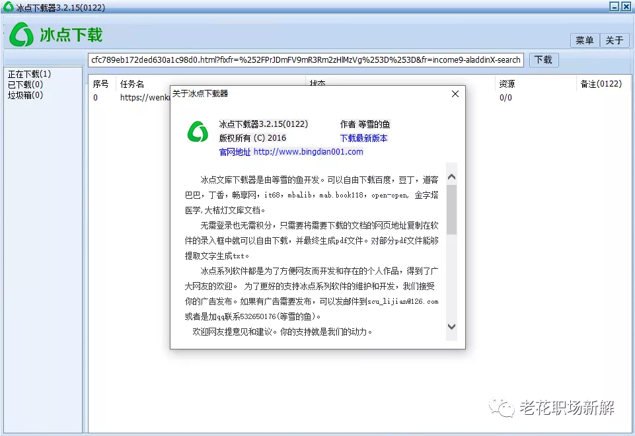The image size is (635, 436).
Task: Open the 官网地址 bingdian001.com link
Action: [x=291, y=152]
